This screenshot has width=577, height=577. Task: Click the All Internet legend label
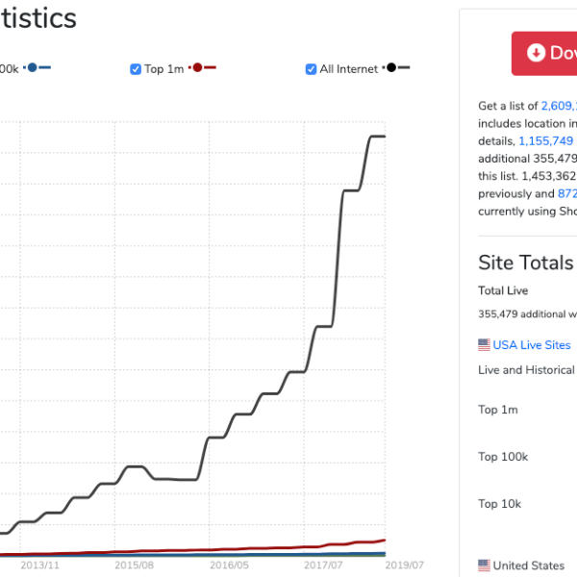tap(349, 69)
